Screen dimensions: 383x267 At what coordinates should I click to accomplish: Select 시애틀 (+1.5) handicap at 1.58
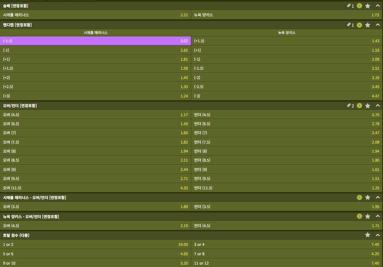click(95, 68)
